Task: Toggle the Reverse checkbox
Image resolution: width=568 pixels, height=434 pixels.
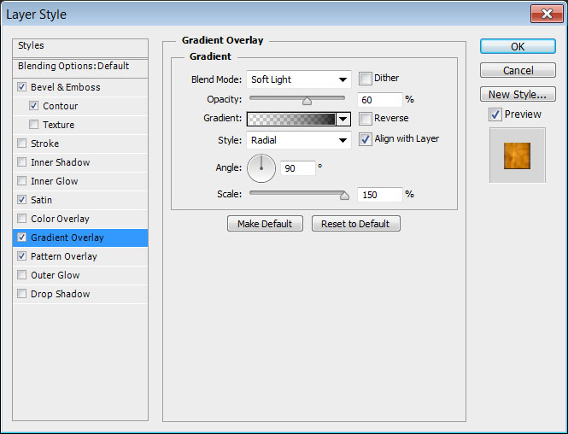Action: (366, 119)
